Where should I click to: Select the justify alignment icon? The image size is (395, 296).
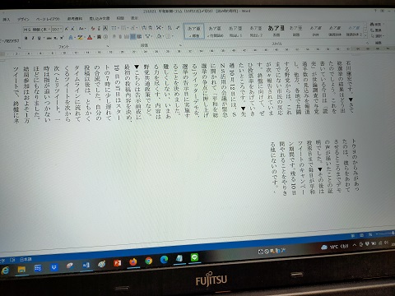click(x=132, y=36)
